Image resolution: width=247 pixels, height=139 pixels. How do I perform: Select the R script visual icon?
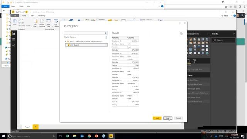(x=203, y=53)
